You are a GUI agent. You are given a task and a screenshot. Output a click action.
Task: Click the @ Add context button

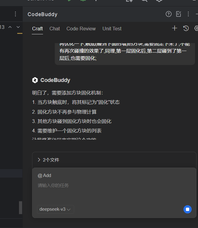pyautogui.click(x=45, y=175)
